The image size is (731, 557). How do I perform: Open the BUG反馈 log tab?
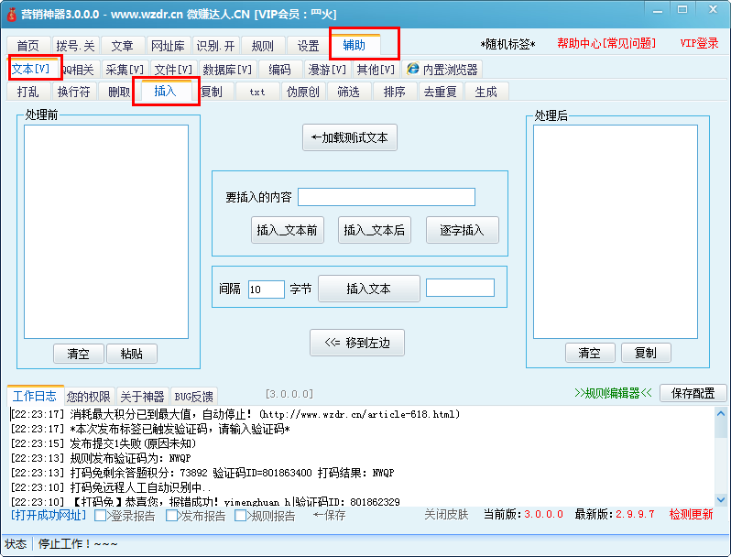click(x=194, y=397)
